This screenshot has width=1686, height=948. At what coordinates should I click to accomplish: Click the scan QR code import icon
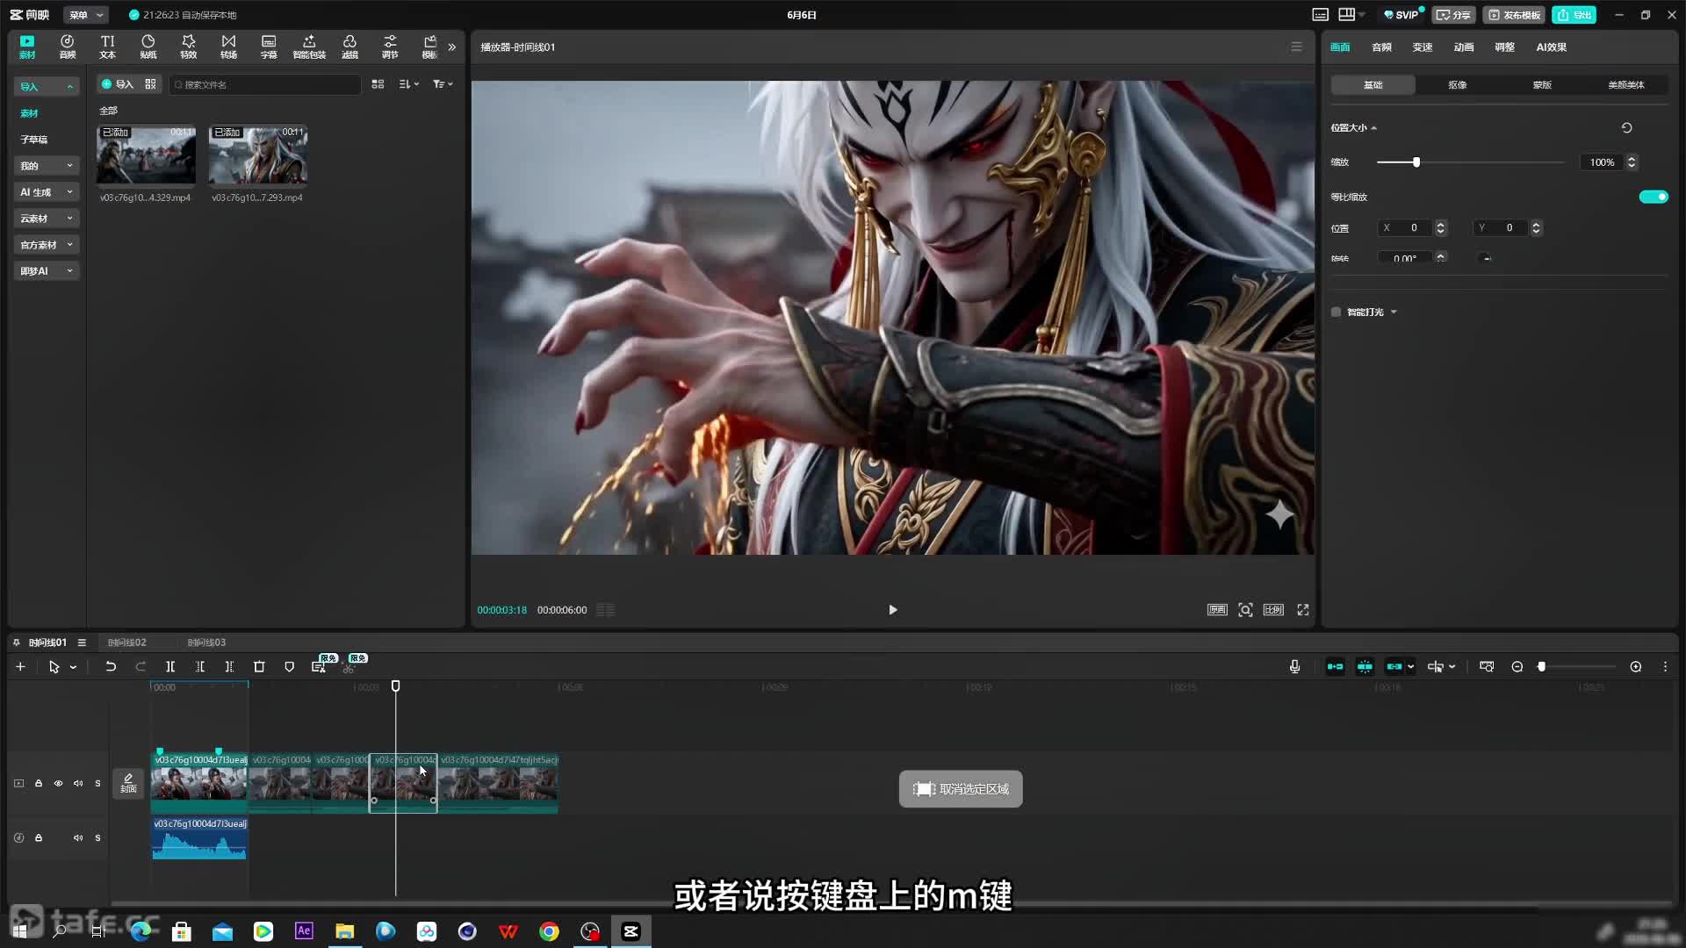(x=151, y=84)
